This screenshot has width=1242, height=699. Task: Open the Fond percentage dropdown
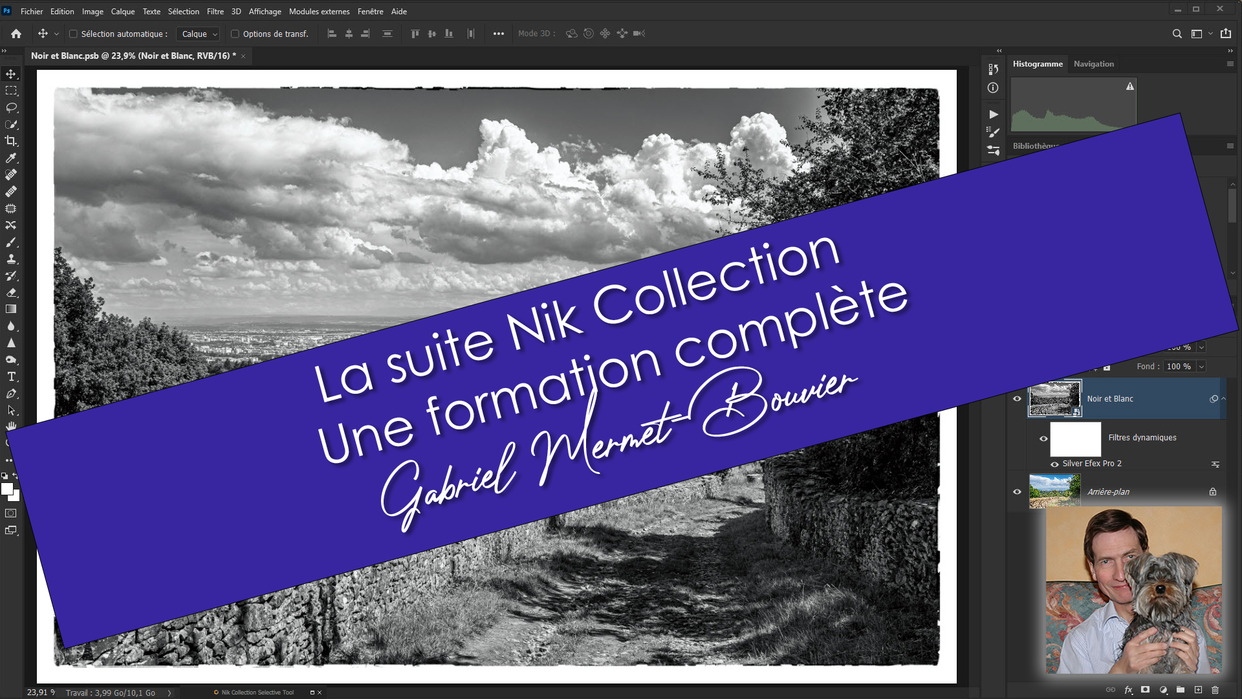point(1201,367)
